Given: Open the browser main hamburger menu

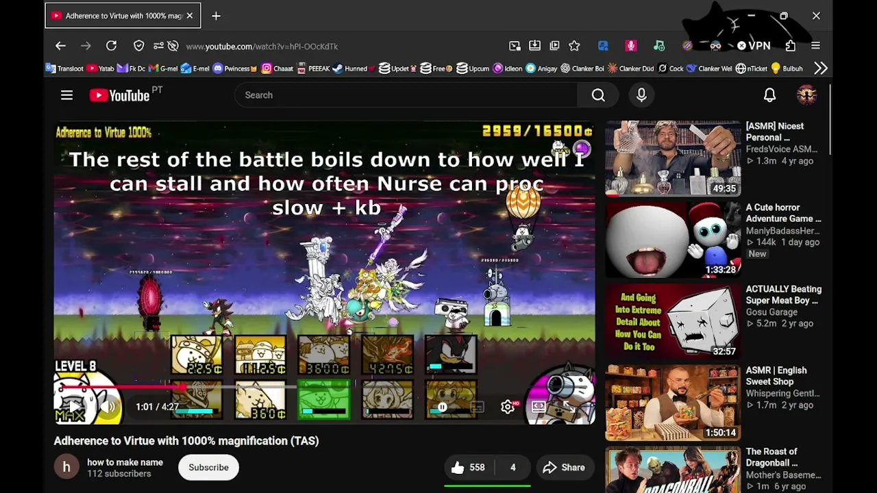Looking at the screenshot, I should [815, 46].
